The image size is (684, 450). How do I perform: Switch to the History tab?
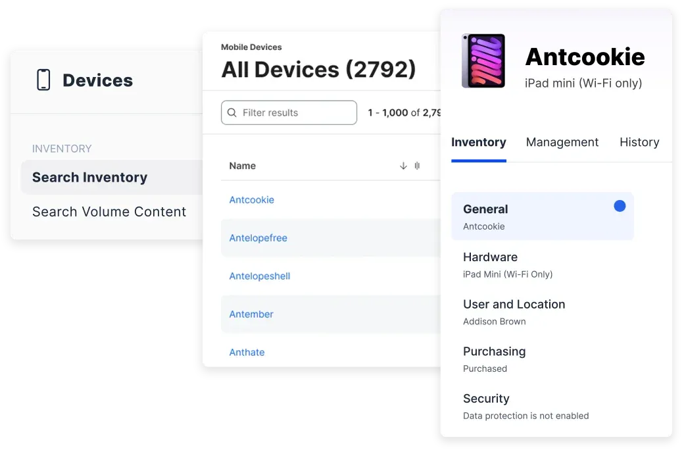pos(639,142)
